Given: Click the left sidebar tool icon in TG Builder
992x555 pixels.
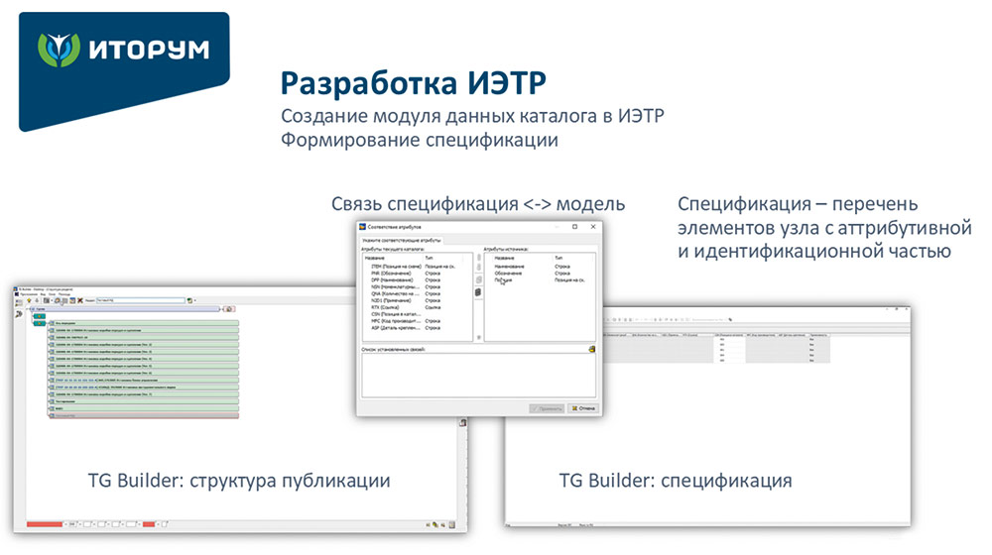Looking at the screenshot, I should (21, 314).
